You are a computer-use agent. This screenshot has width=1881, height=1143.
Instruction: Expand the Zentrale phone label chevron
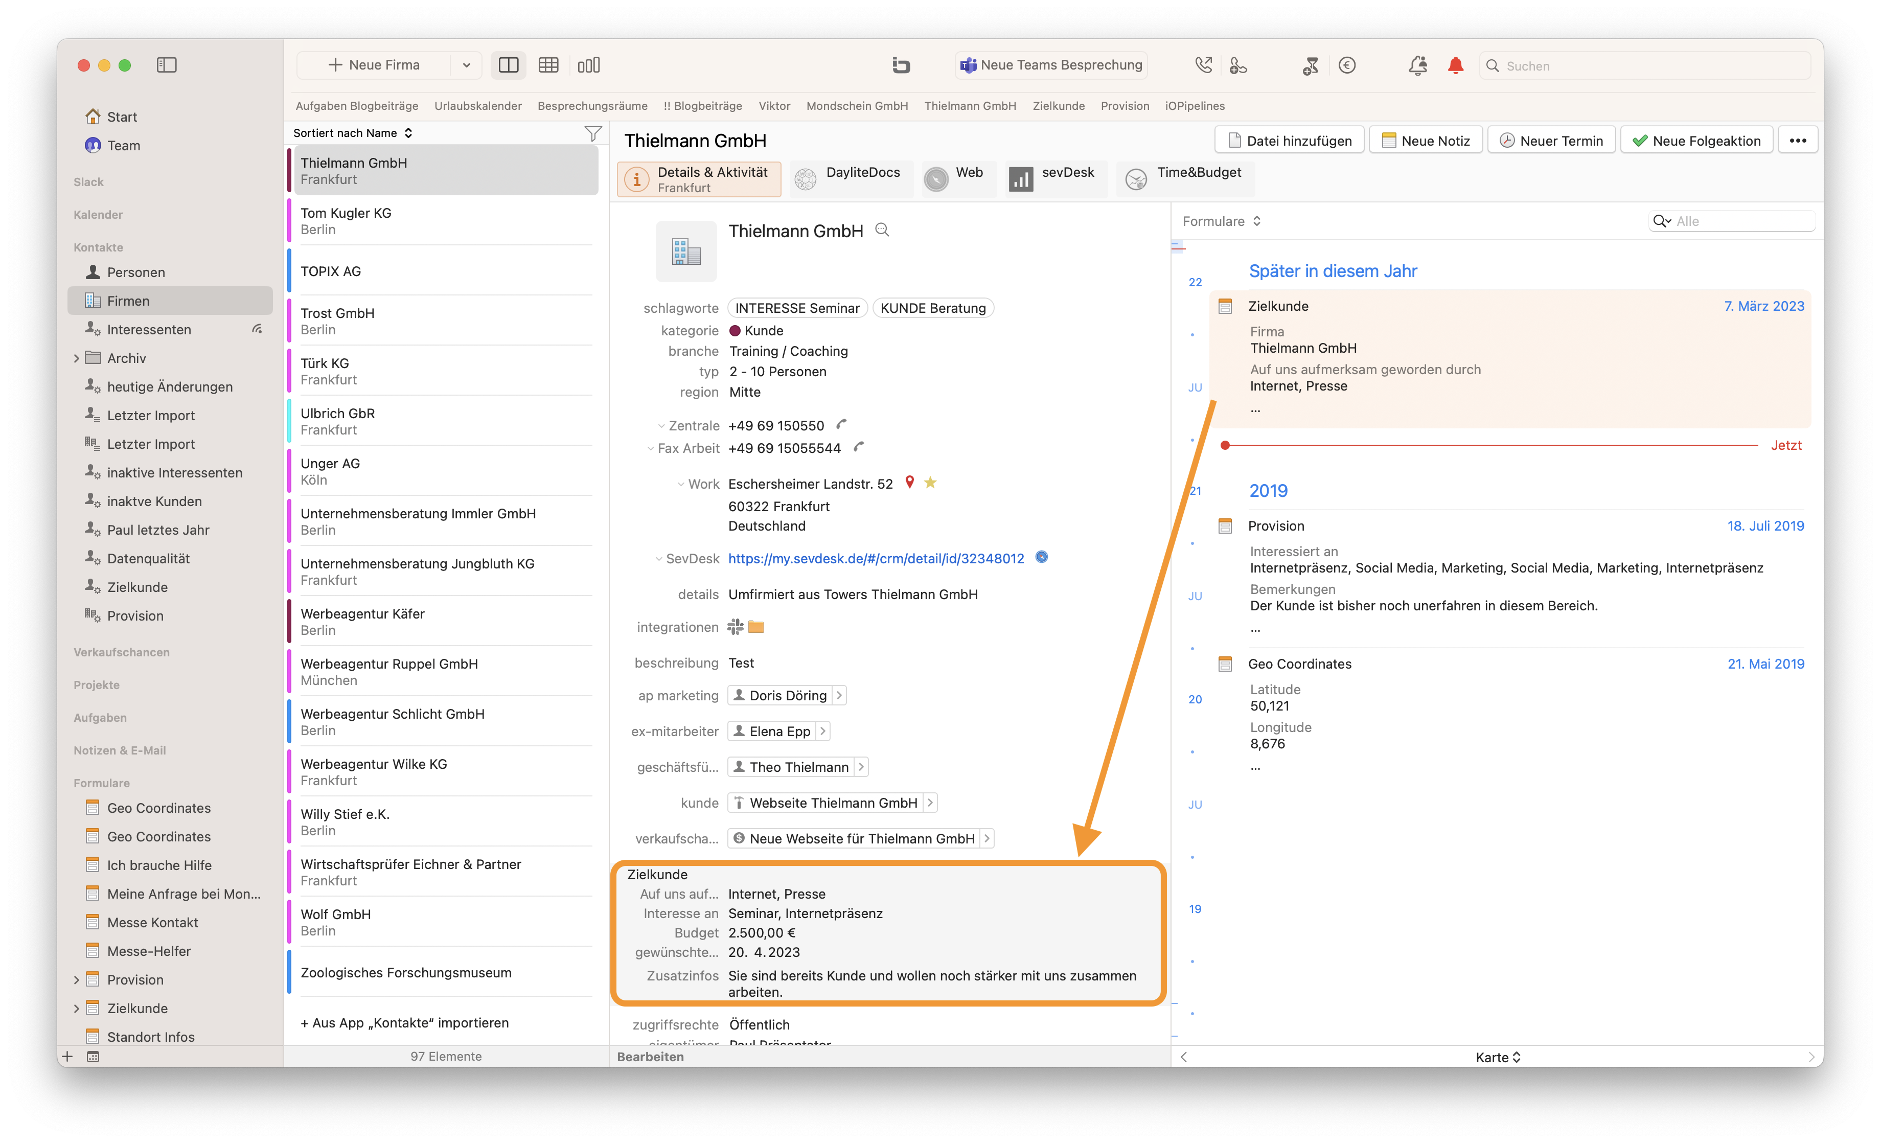click(x=660, y=426)
